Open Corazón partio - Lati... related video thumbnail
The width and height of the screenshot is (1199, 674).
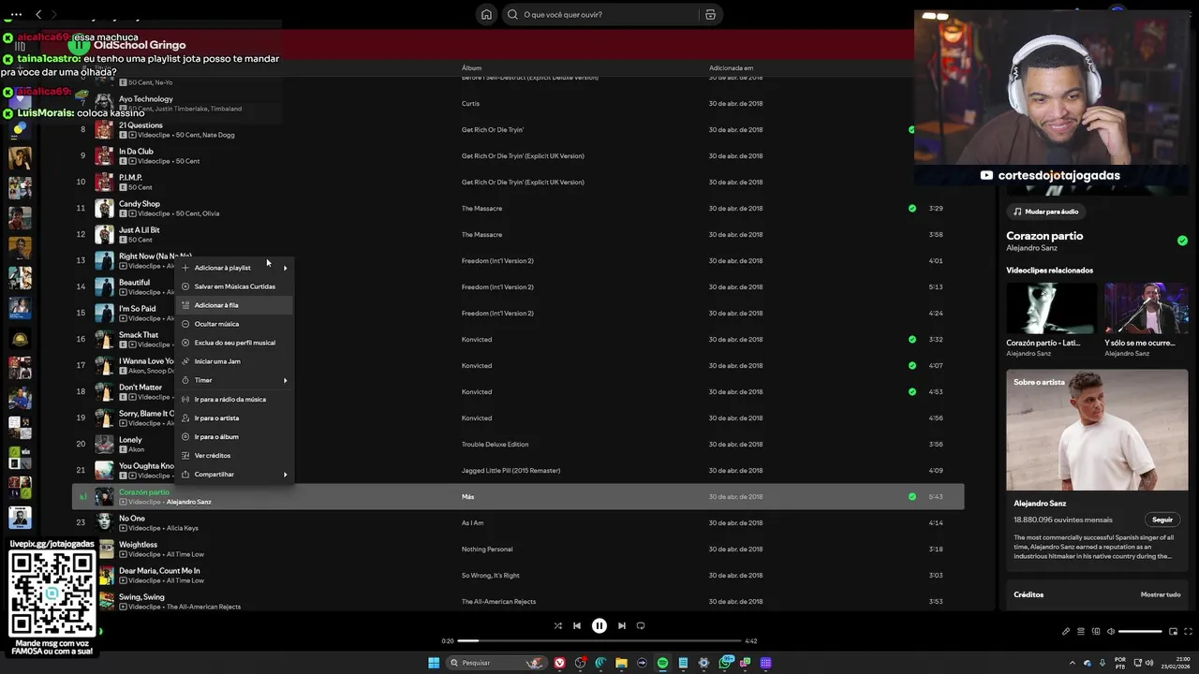(x=1052, y=308)
